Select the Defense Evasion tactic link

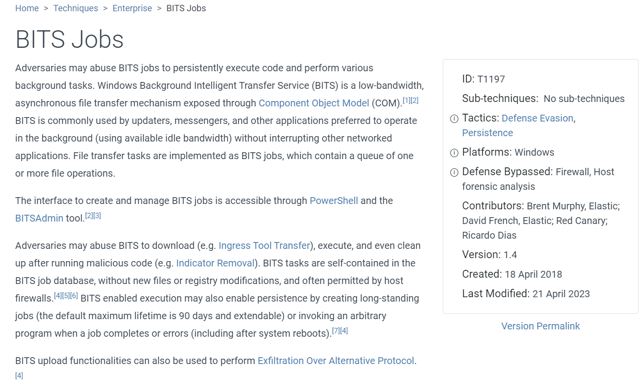click(537, 118)
